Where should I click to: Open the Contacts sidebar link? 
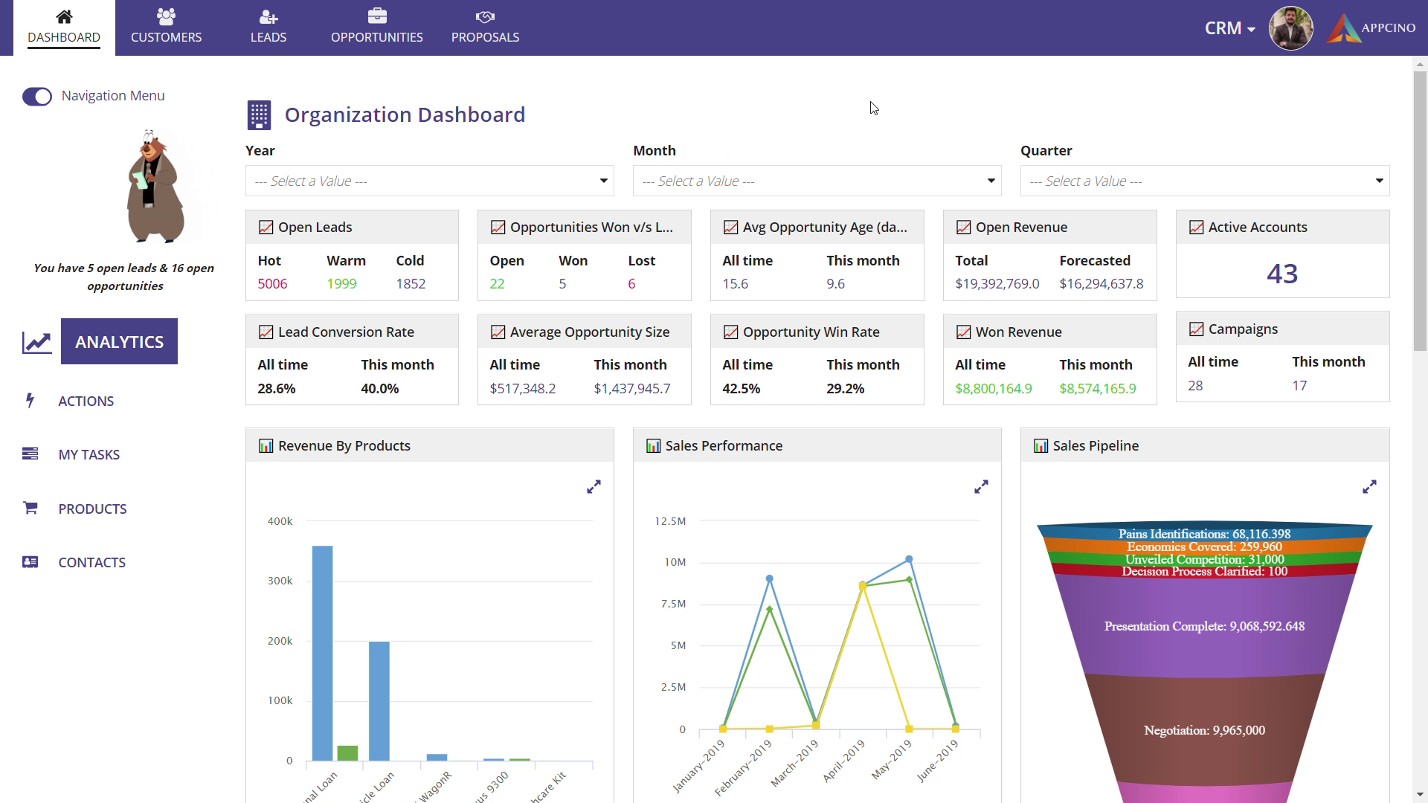91,562
